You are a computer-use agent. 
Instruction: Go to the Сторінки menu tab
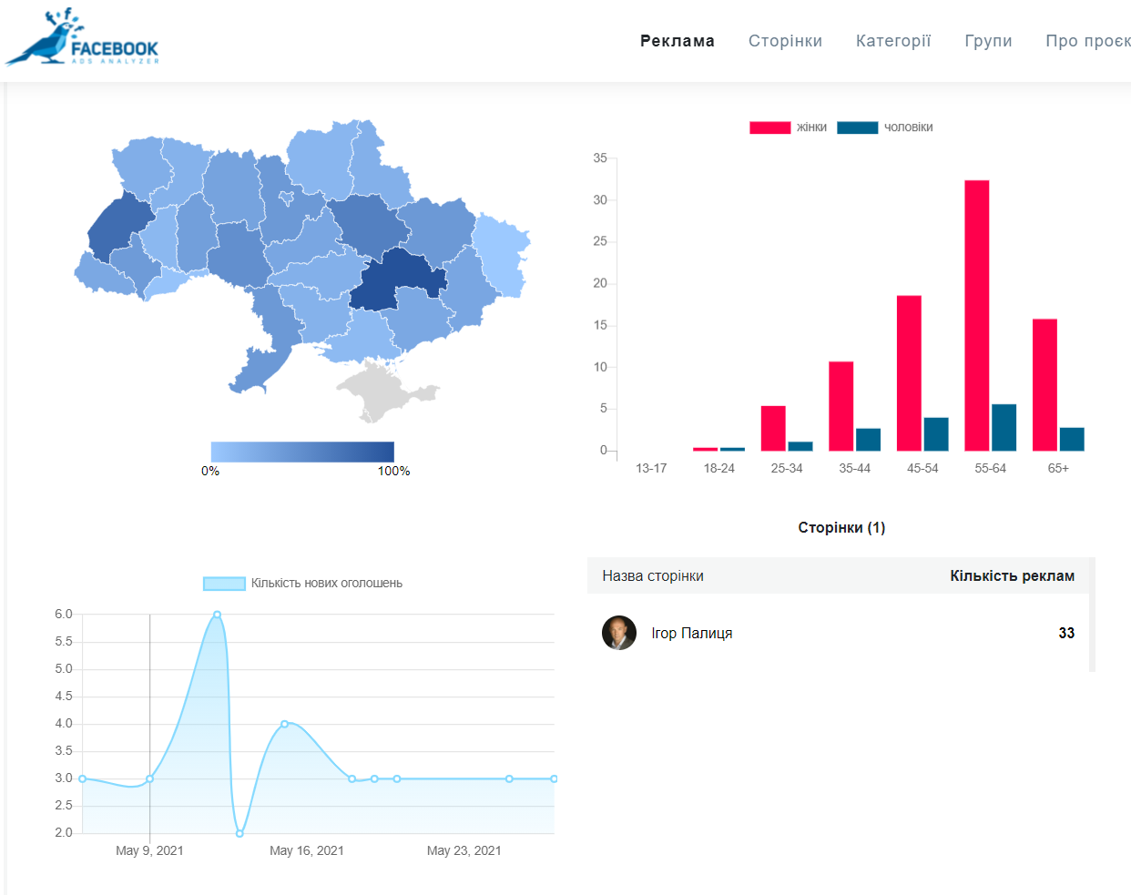tap(785, 41)
